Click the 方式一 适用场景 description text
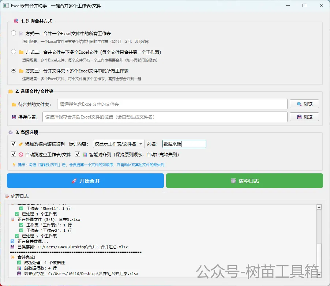 pyautogui.click(x=86, y=41)
